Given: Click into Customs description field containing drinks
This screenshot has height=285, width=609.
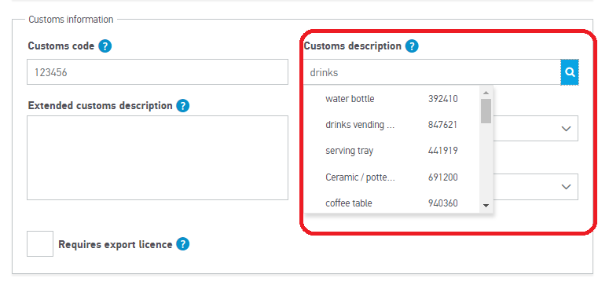Looking at the screenshot, I should (x=432, y=71).
